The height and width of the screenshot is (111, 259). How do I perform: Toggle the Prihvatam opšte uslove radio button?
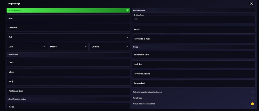(x=252, y=92)
